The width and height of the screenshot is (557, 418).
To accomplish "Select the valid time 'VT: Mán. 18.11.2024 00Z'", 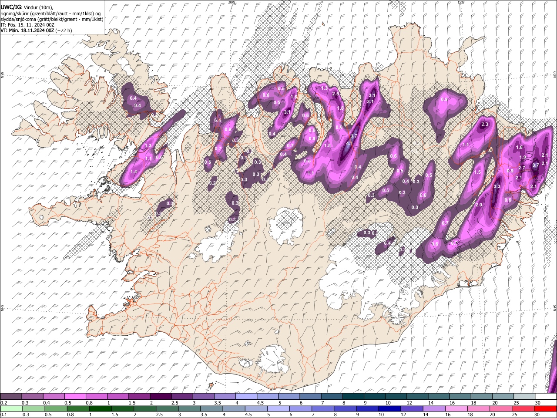I will coord(27,30).
